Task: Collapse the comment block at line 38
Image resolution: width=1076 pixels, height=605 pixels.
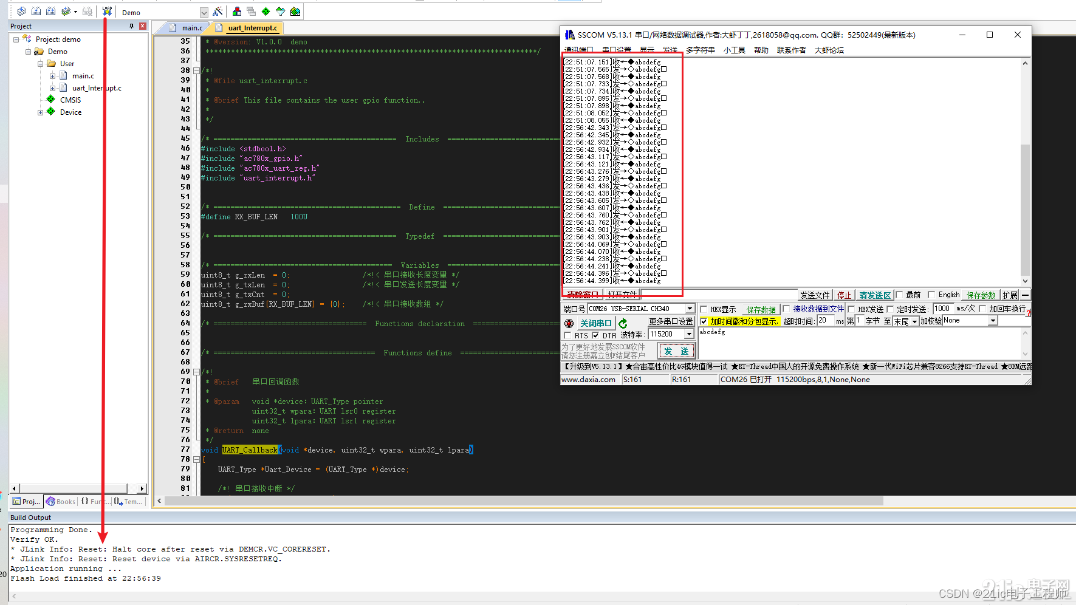Action: (x=196, y=70)
